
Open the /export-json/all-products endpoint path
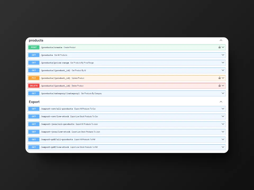coord(57,124)
